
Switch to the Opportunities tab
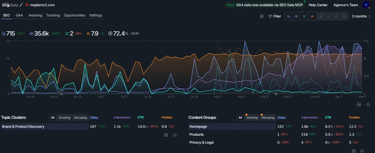(x=74, y=15)
